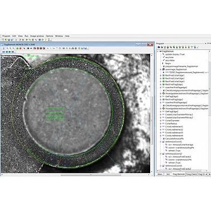The height and width of the screenshot is (211, 211).
Task: Open the Help menu
Action: [x=67, y=36]
